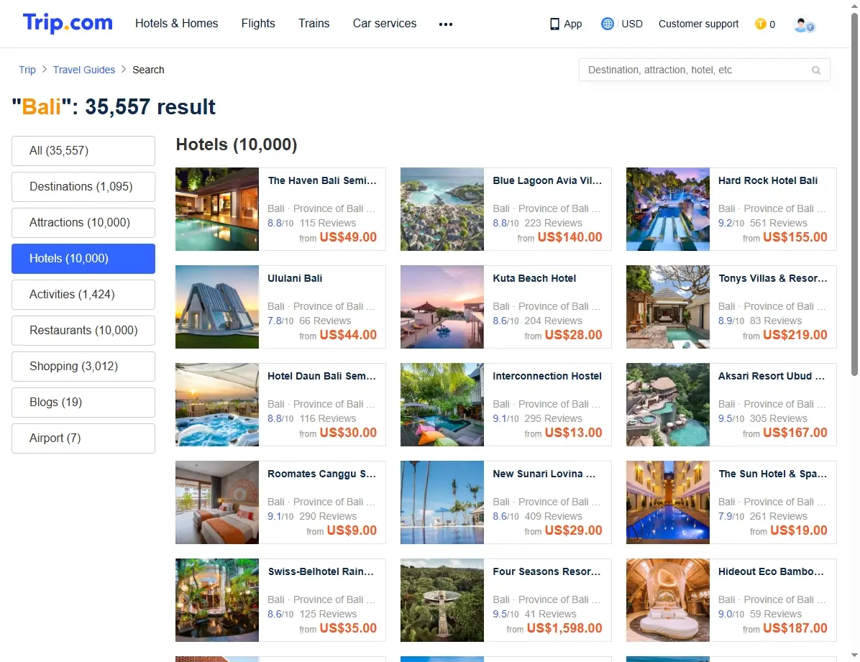Open Hotel Daun Bali thumbnail
This screenshot has width=860, height=662.
(x=217, y=404)
